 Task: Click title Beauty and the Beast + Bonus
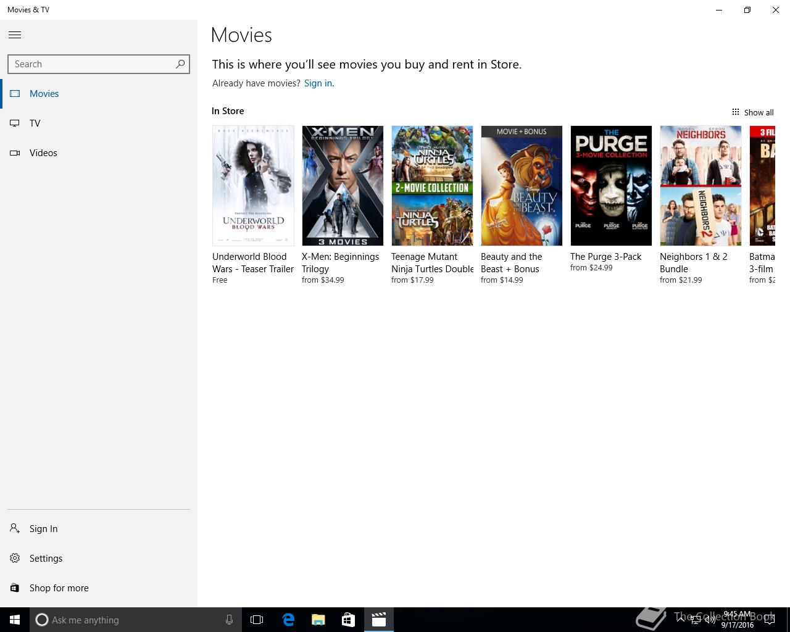(512, 263)
